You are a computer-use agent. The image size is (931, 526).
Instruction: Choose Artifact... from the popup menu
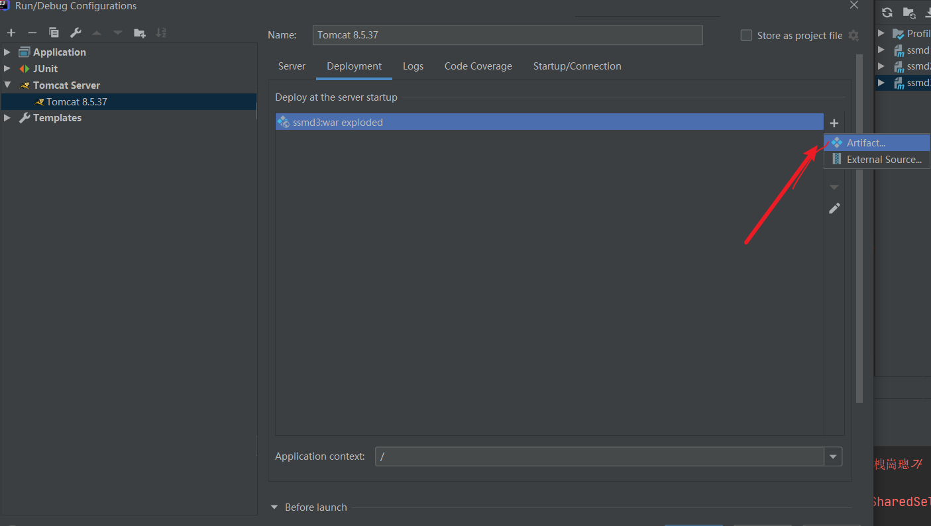[x=877, y=142]
